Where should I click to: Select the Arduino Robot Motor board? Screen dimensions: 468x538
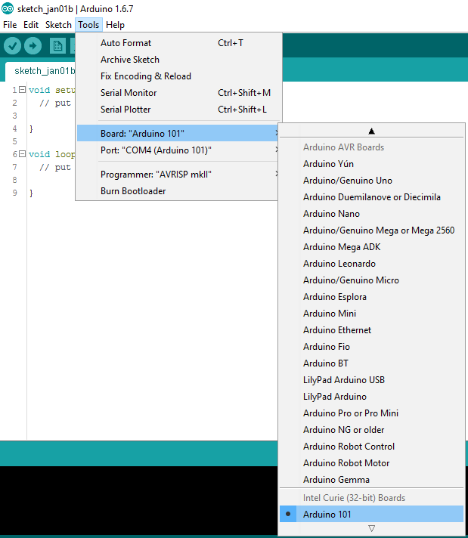371,463
